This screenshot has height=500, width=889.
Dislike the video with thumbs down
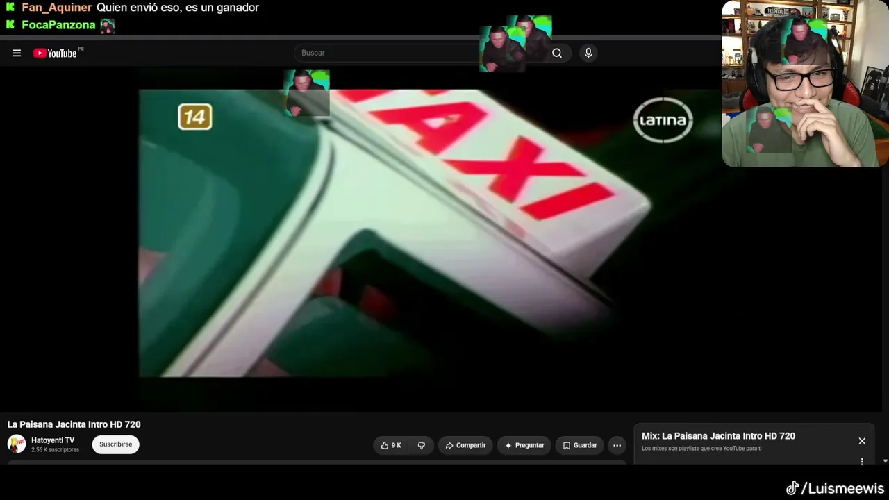[x=422, y=446]
